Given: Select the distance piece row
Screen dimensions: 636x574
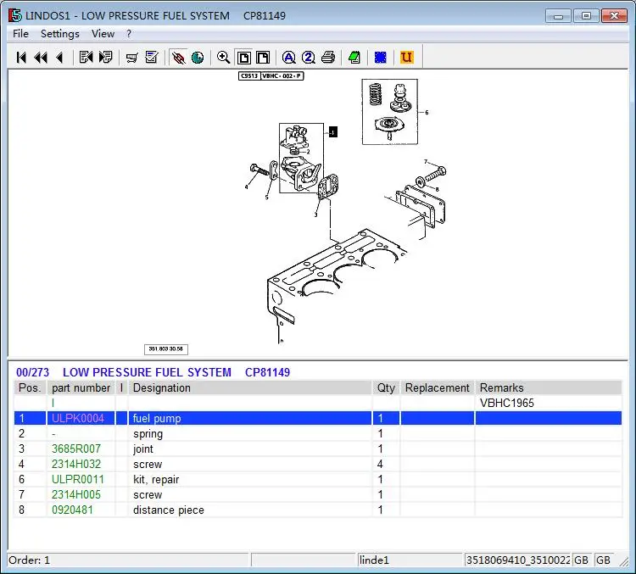Looking at the screenshot, I should tap(168, 510).
